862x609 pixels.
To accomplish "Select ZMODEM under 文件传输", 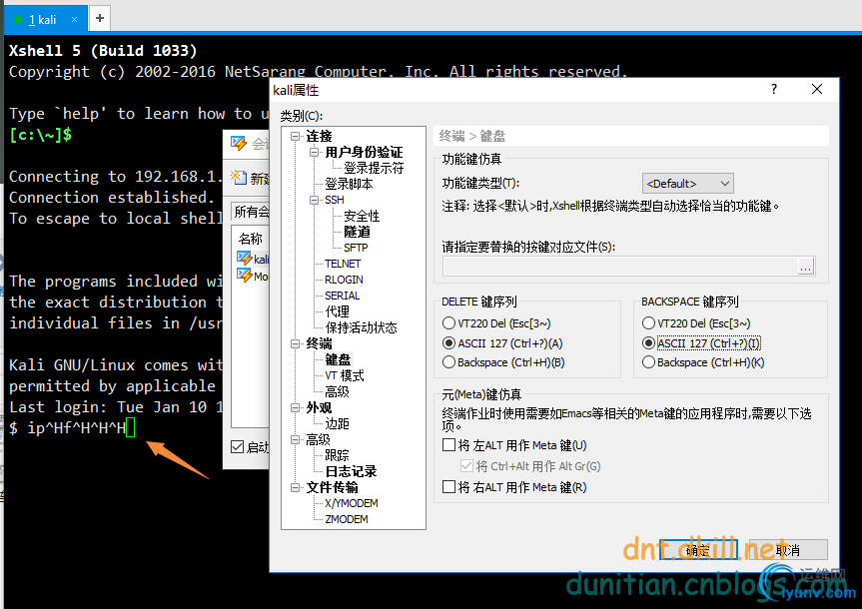I will coord(347,519).
